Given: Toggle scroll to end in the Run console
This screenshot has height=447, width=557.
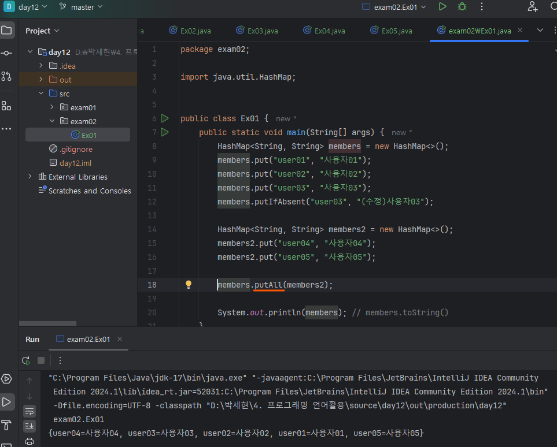Looking at the screenshot, I should (29, 426).
